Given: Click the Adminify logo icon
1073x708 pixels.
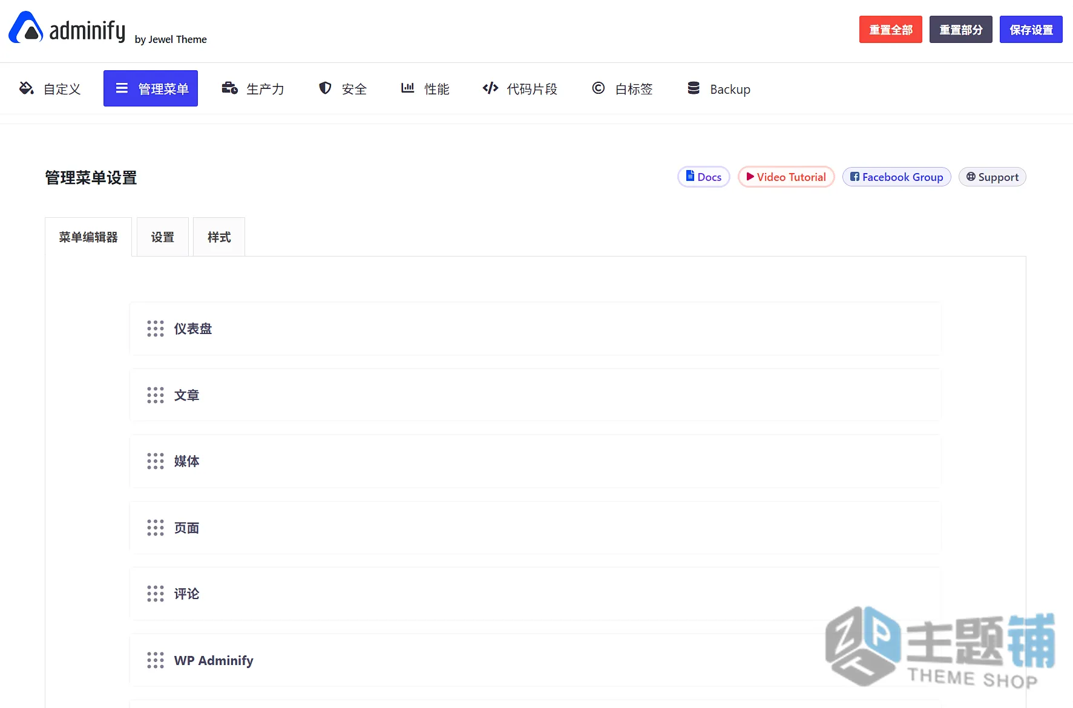Looking at the screenshot, I should 25,28.
